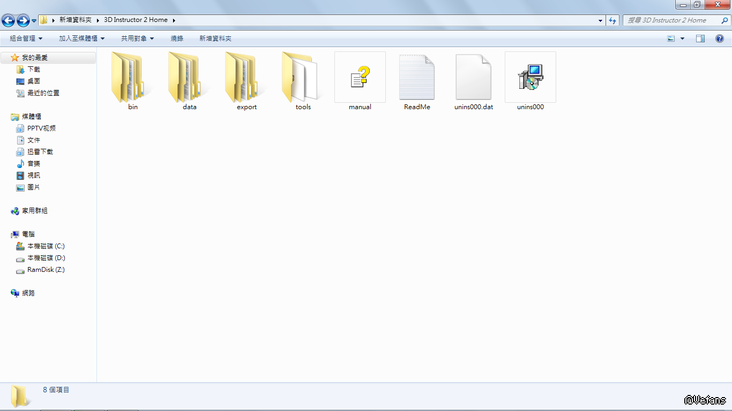Open 本機磁碟 (C:) drive
This screenshot has width=732, height=411.
click(x=46, y=246)
